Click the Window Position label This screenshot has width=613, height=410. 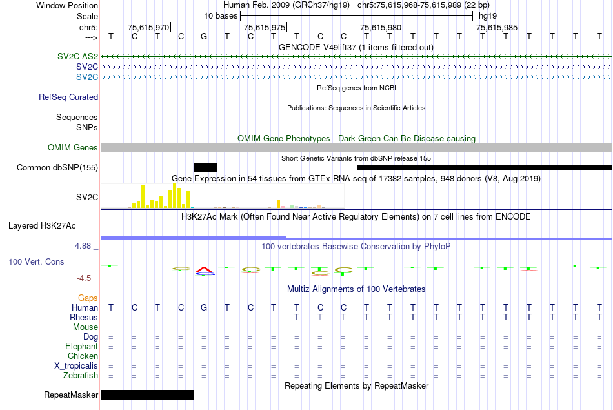pos(67,5)
